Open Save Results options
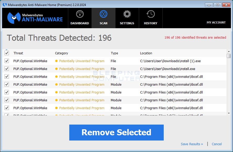 [192, 144]
